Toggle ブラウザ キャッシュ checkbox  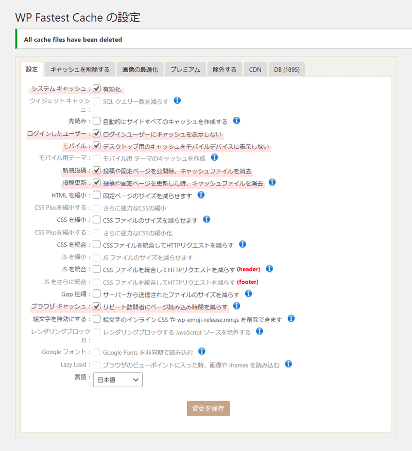pyautogui.click(x=97, y=306)
